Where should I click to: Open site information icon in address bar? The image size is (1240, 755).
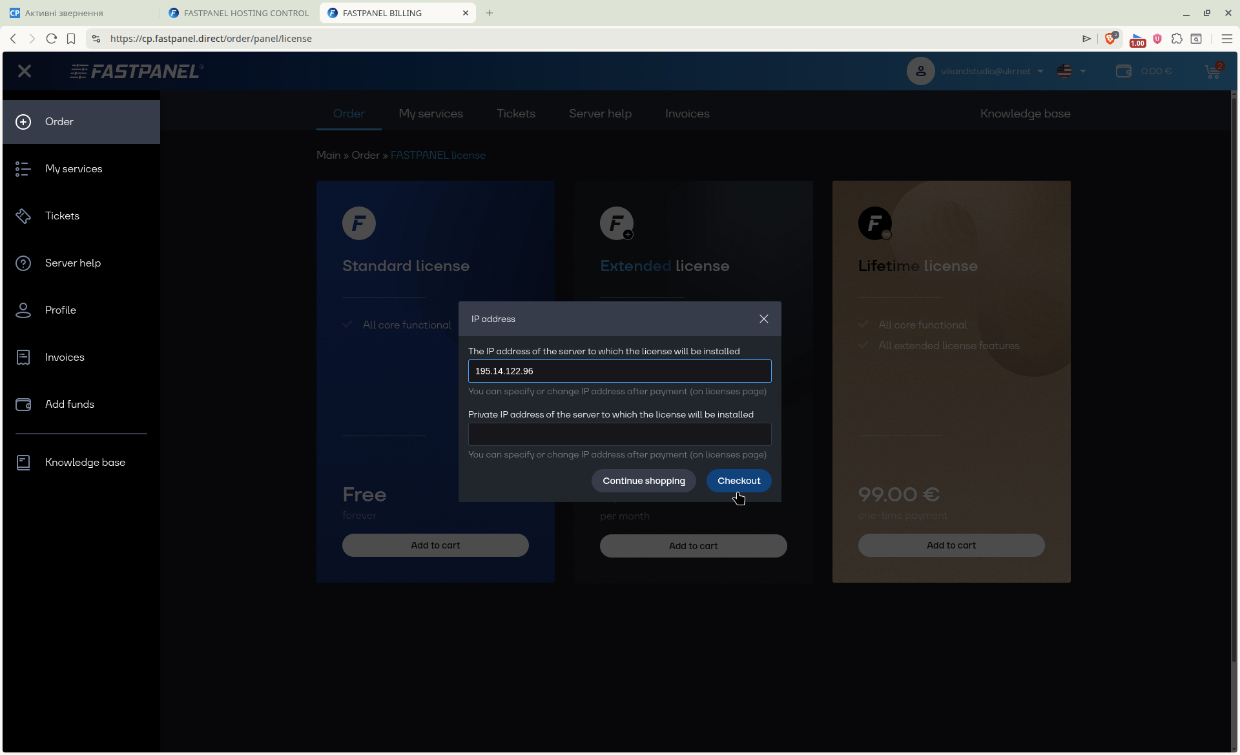coord(96,39)
